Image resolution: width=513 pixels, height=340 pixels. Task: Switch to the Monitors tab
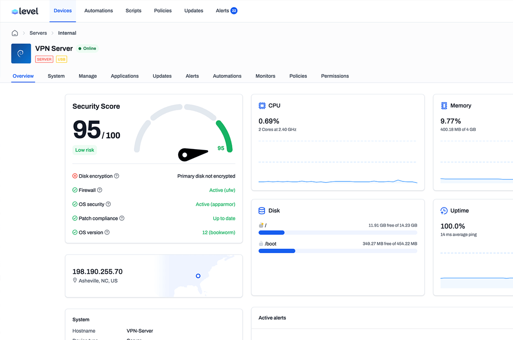265,76
